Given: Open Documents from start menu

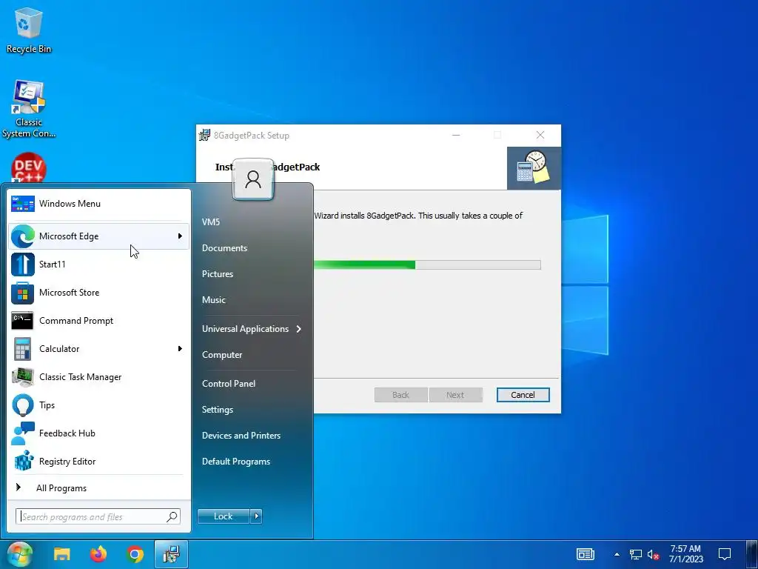Looking at the screenshot, I should click(224, 248).
